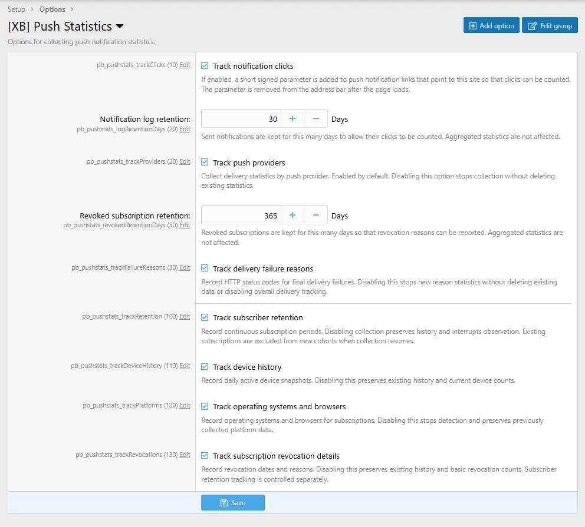Click the 'Track device history' label text
585x527 pixels.
coord(247,367)
